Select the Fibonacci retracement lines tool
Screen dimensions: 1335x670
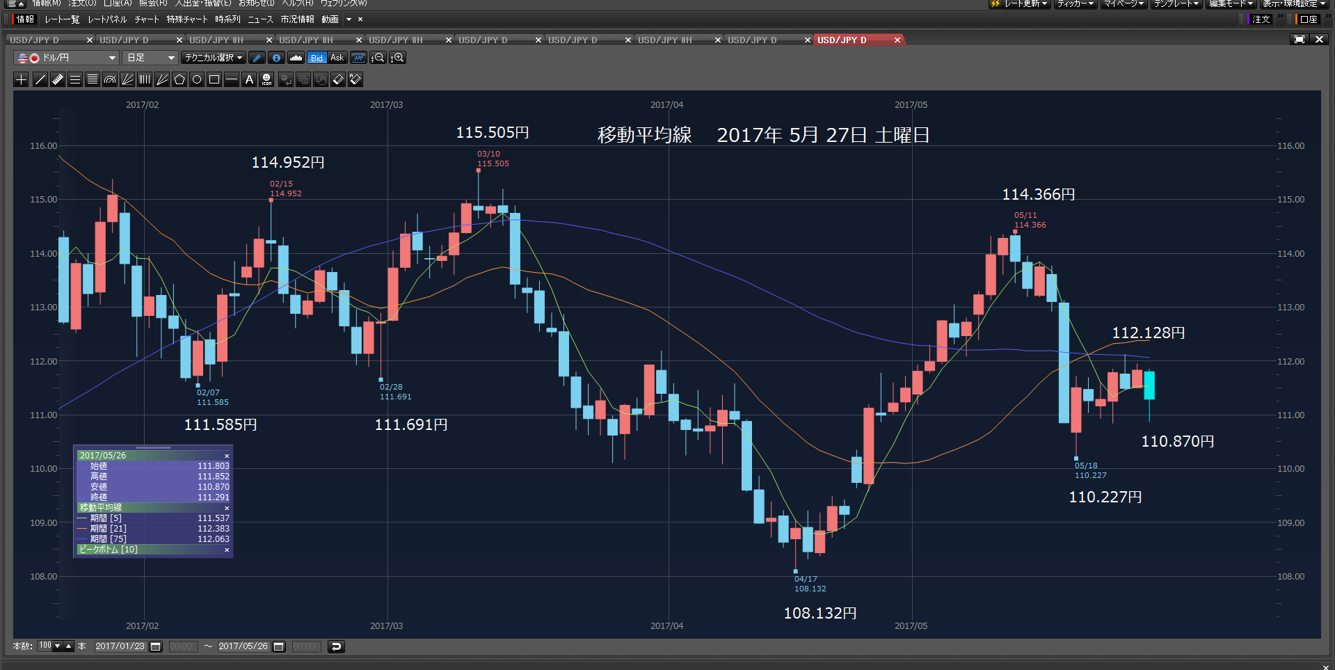[x=93, y=79]
